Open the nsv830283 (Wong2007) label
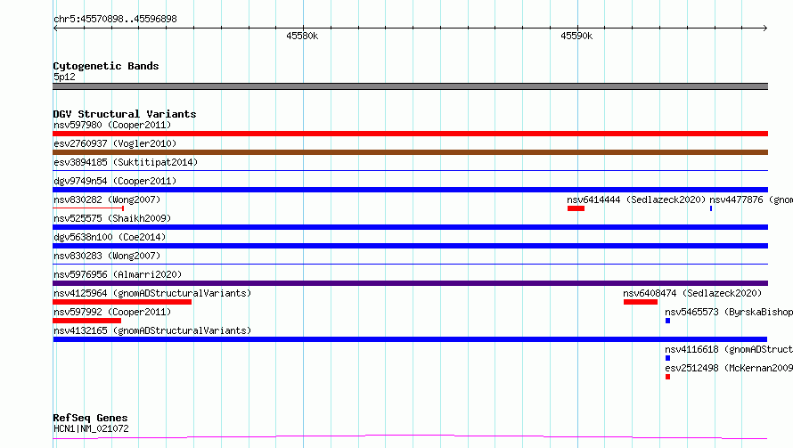793x448 pixels. (x=107, y=256)
